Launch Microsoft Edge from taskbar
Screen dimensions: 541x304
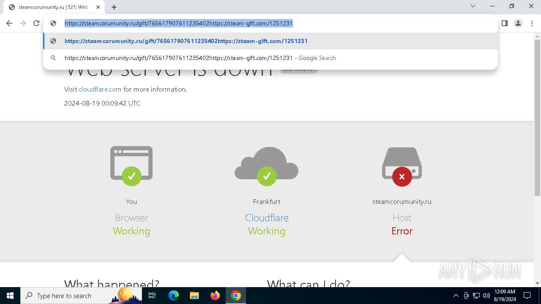(x=174, y=296)
